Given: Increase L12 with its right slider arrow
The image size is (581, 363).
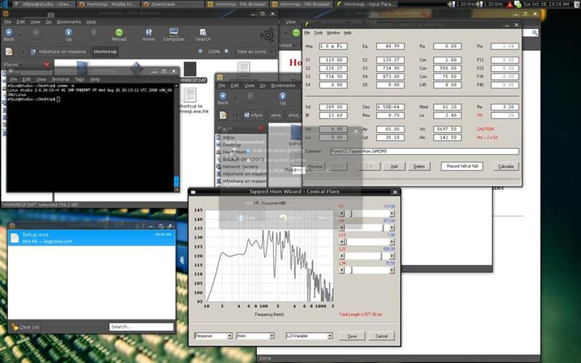Looking at the screenshot, I should click(391, 242).
